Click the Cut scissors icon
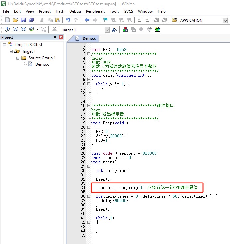 (42, 20)
